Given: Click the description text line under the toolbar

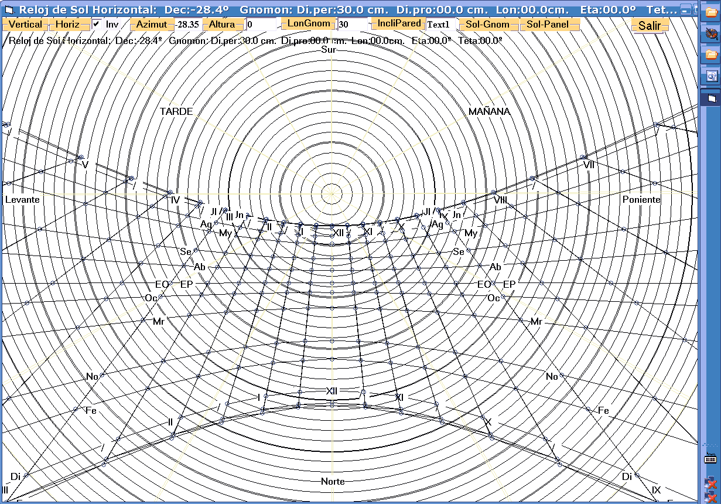Looking at the screenshot, I should pos(255,40).
